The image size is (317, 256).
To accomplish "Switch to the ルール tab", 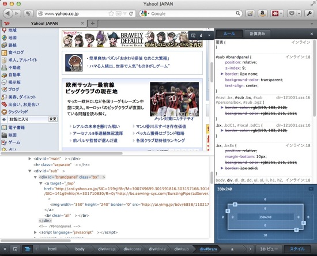I will tap(229, 34).
